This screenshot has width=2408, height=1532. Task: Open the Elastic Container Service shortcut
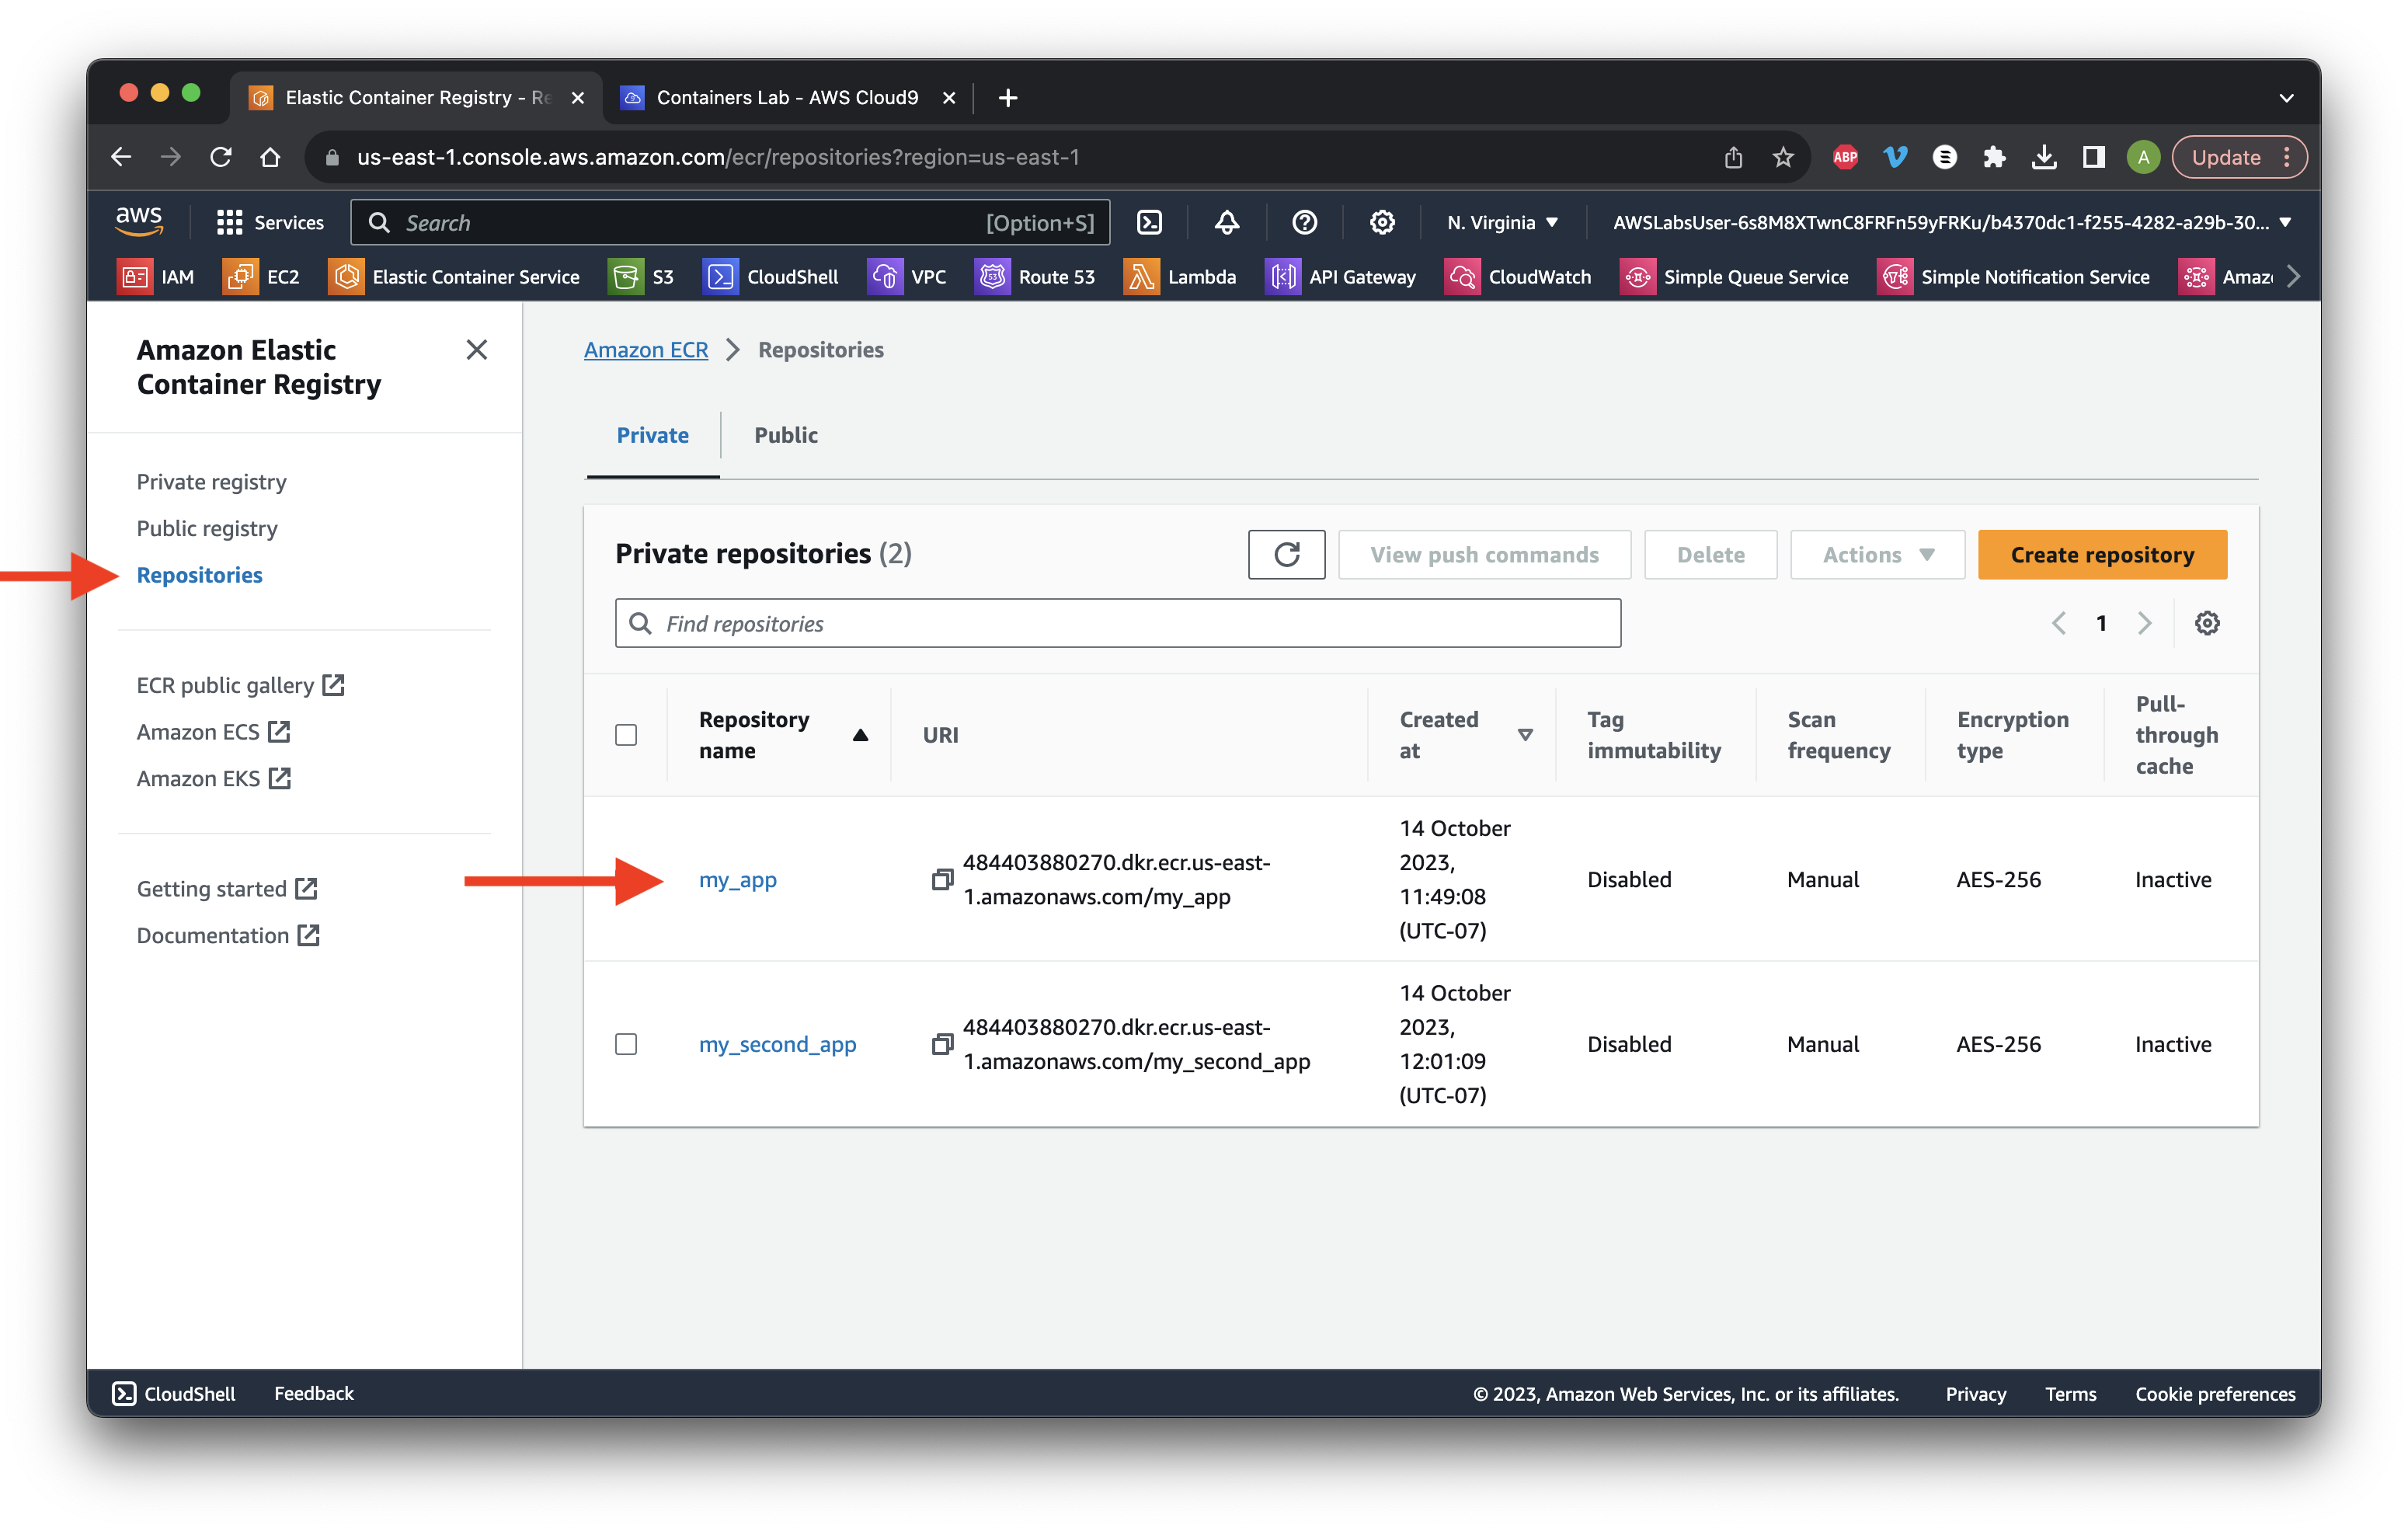(454, 277)
